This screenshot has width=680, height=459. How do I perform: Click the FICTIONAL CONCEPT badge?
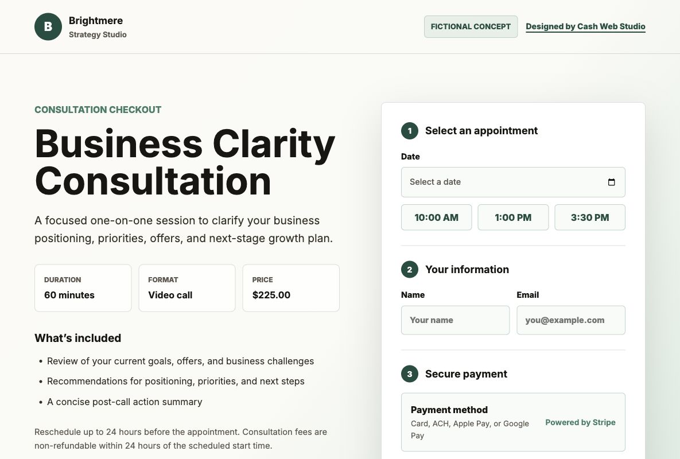click(471, 26)
